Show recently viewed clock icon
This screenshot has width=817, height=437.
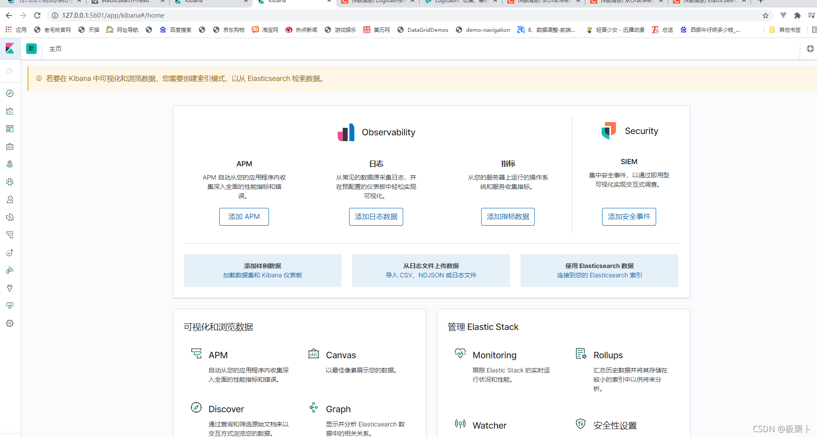[x=10, y=71]
